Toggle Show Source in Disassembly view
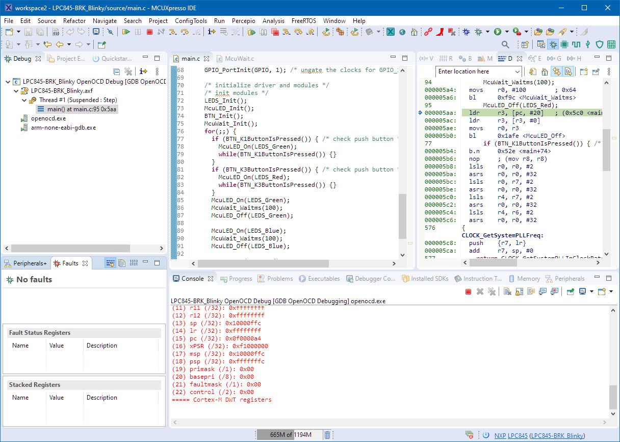Screen dimensions: 620x442 [x=568, y=72]
